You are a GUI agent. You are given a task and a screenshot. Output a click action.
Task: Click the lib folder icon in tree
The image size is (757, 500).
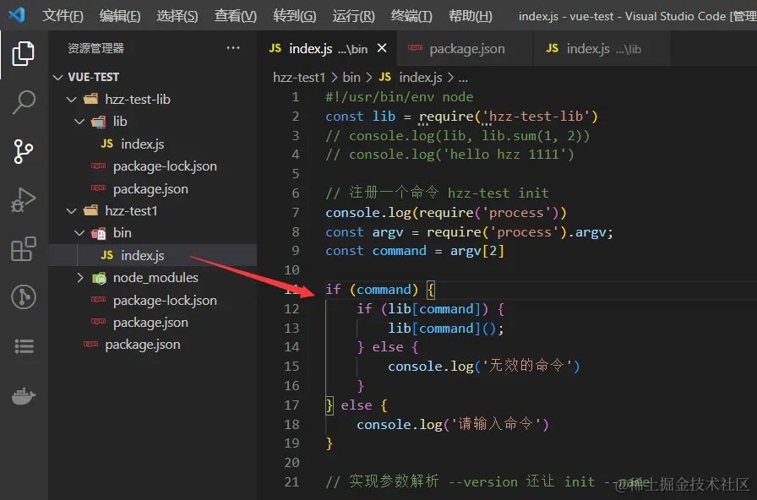tap(99, 122)
